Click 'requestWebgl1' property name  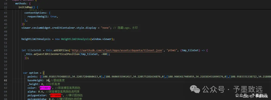pos(37,17)
